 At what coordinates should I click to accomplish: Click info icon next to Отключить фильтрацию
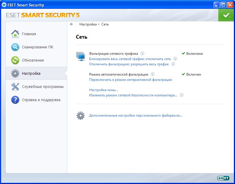[x=173, y=64]
